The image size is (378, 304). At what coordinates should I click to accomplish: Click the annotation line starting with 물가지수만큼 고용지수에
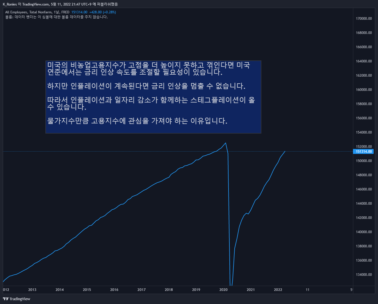[137, 121]
